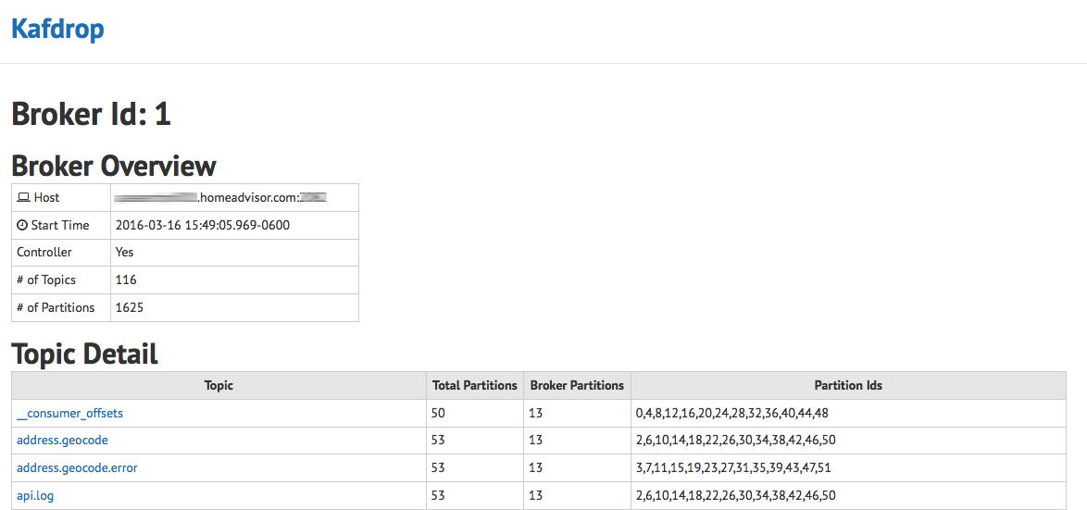Click the Controller value Yes
Screen dimensions: 1087x510
pos(124,252)
